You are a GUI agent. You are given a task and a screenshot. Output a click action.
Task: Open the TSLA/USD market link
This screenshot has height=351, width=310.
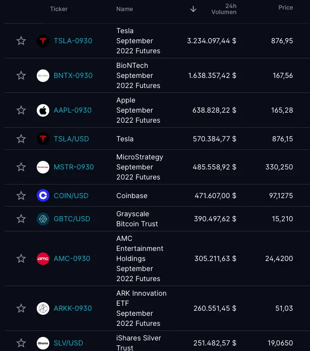point(71,139)
